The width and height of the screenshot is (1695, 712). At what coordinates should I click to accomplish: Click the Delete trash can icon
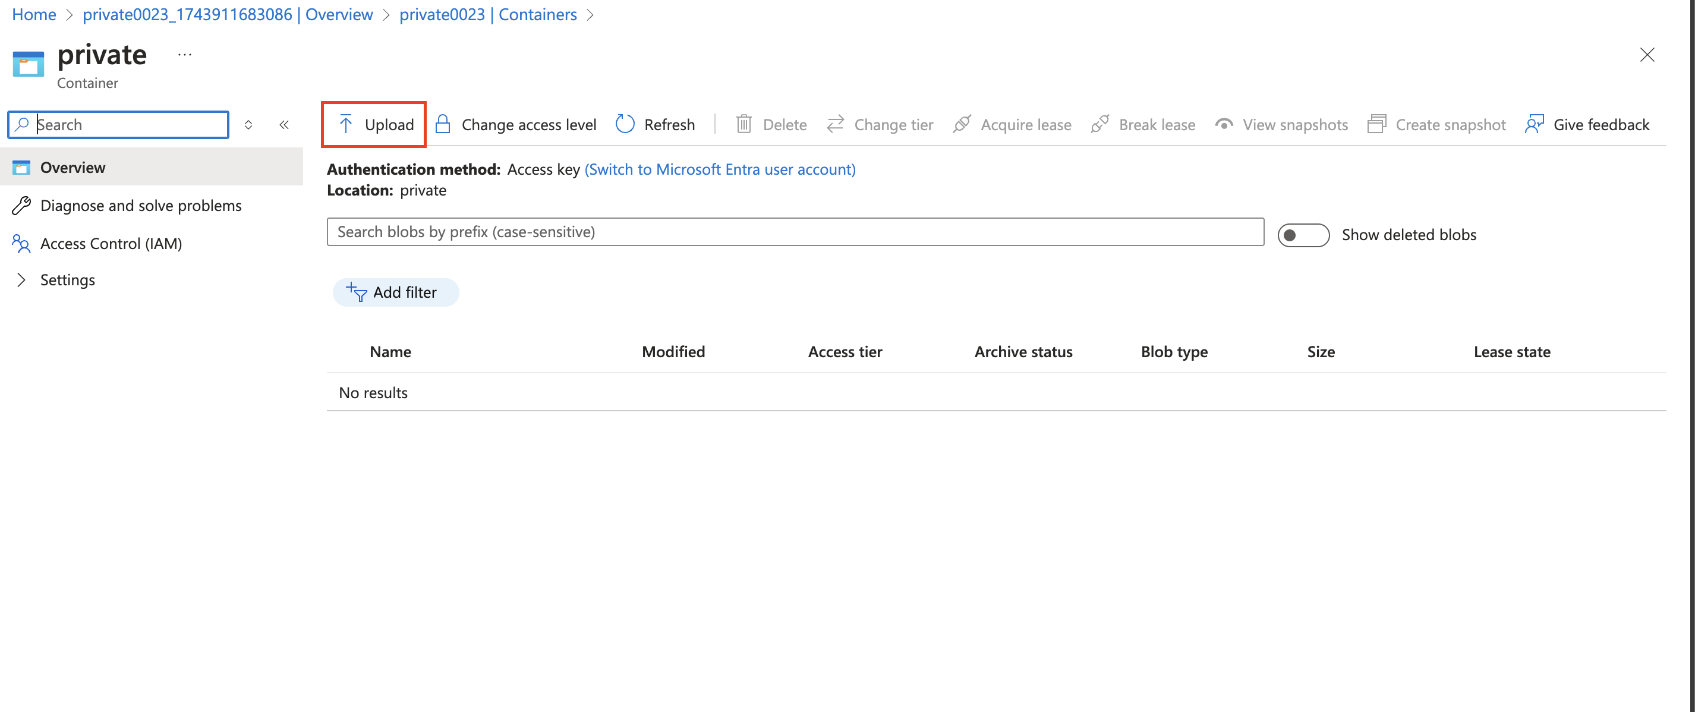coord(743,124)
